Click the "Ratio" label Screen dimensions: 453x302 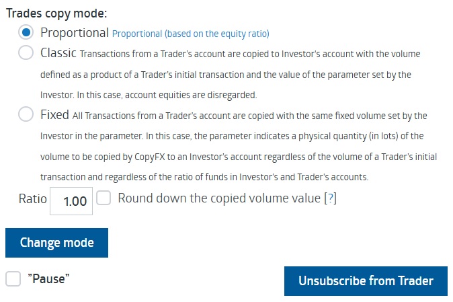pyautogui.click(x=32, y=199)
